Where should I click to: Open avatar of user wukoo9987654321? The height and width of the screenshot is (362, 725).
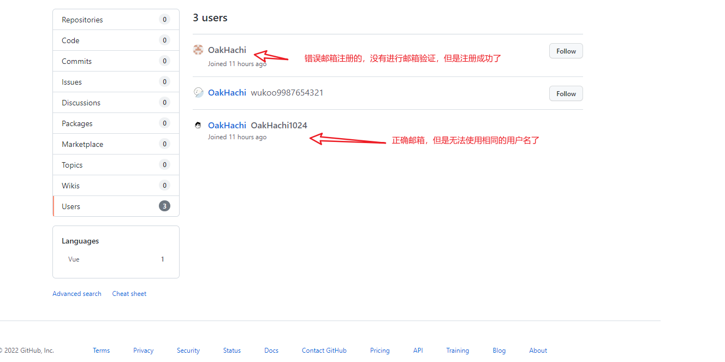198,92
